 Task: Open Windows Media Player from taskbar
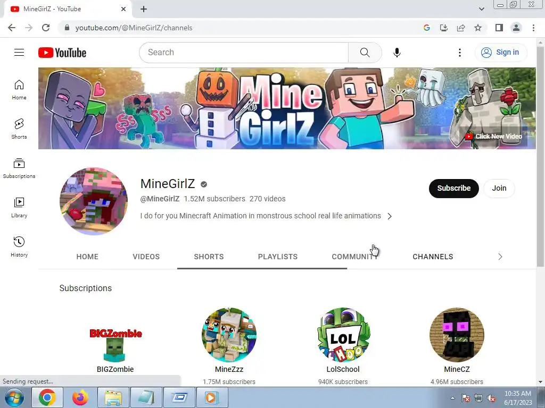[x=212, y=397]
